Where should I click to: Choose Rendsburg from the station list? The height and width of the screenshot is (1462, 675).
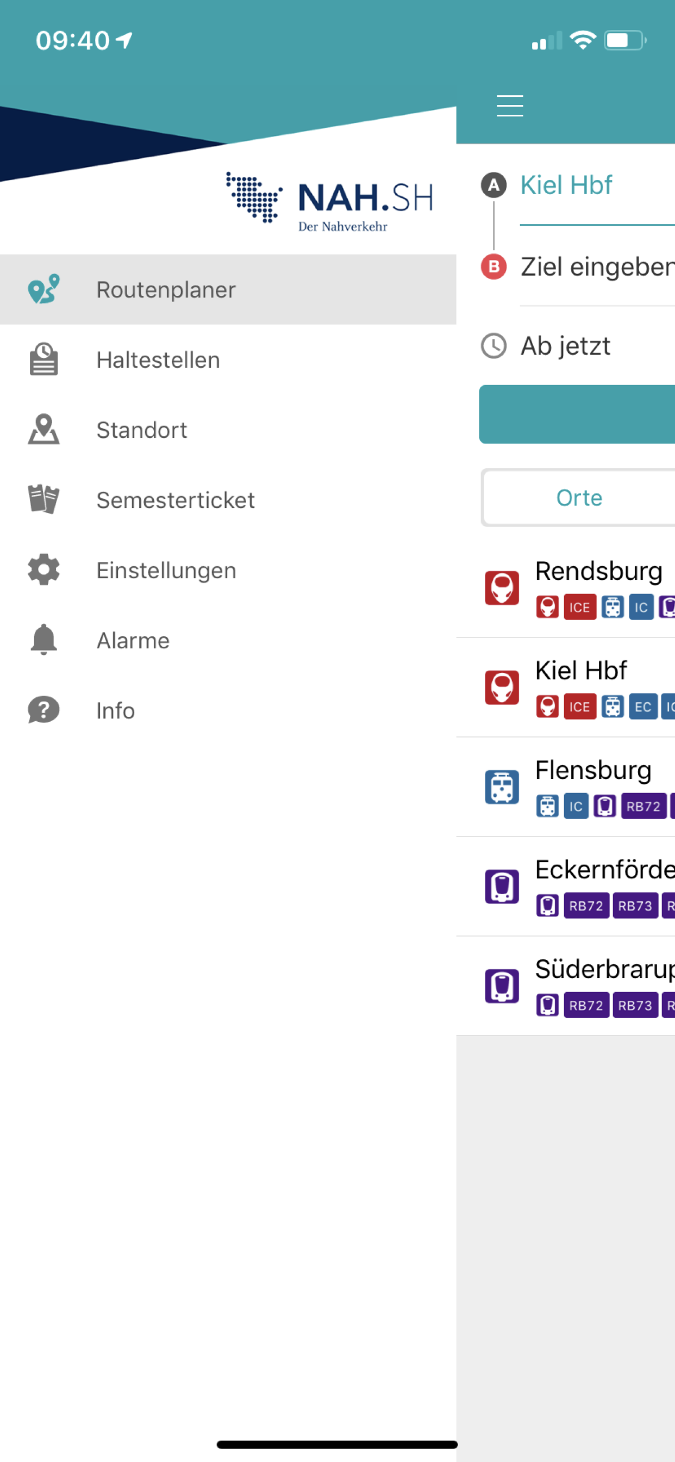click(566, 588)
